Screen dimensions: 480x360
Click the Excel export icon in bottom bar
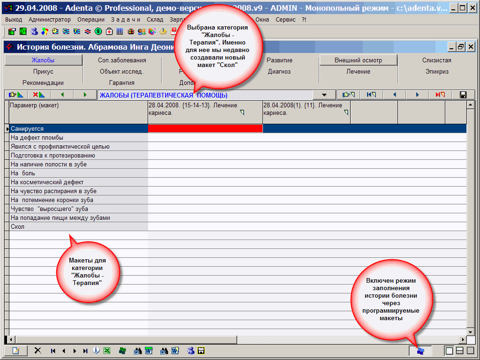coord(107,351)
